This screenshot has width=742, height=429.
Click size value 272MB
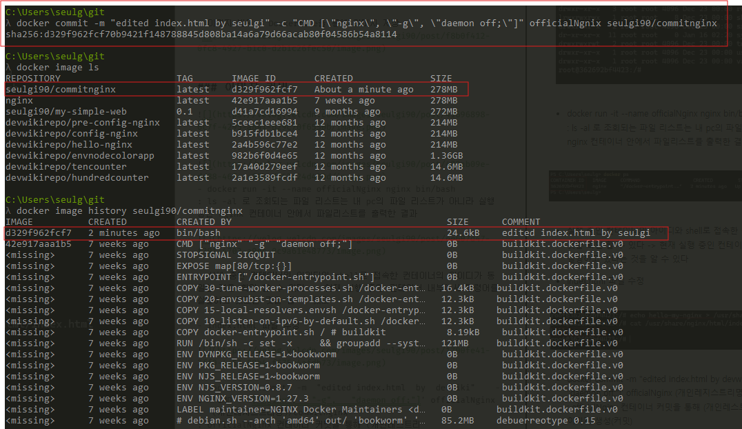pyautogui.click(x=444, y=111)
